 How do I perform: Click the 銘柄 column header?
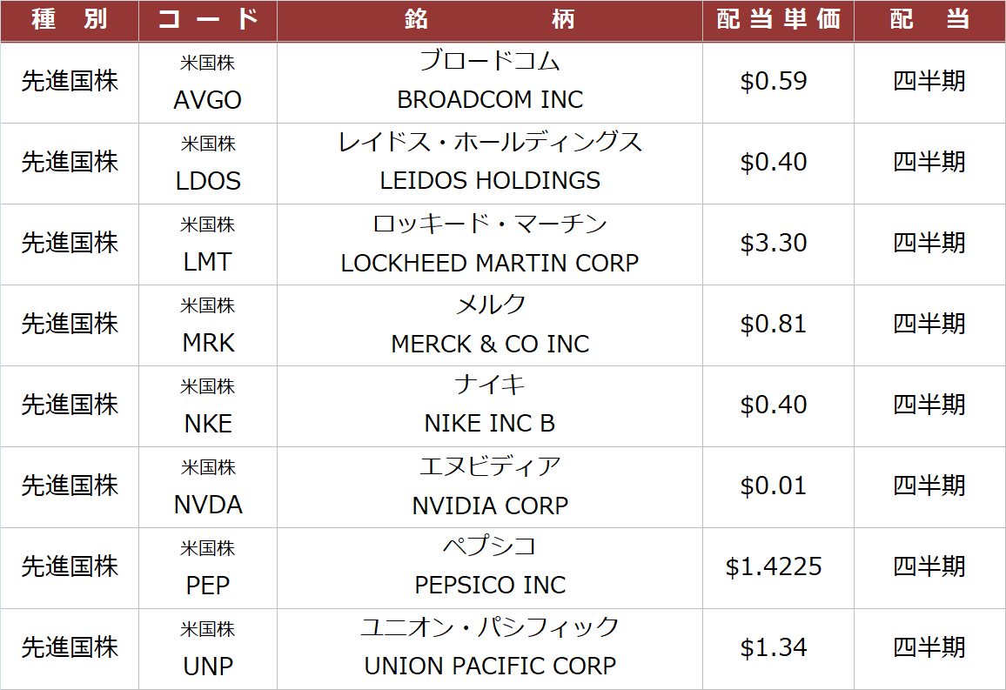pos(490,20)
